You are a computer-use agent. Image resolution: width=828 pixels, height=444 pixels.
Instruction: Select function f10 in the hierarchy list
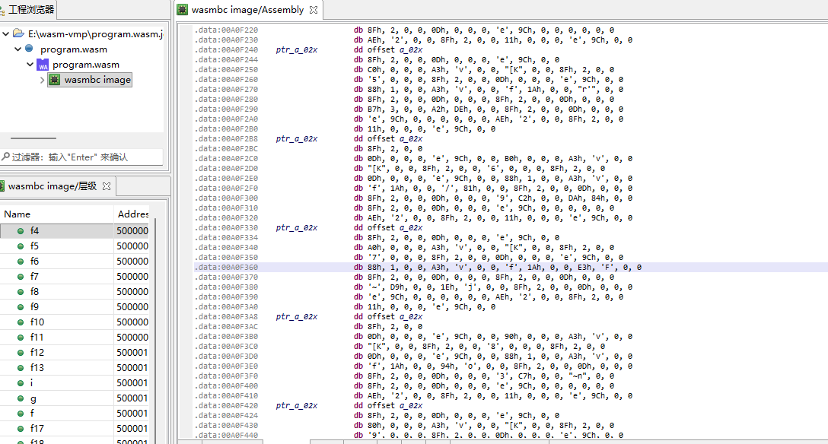74,322
